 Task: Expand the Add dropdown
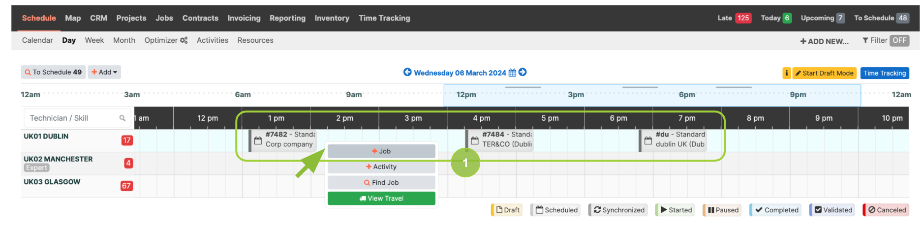point(104,72)
